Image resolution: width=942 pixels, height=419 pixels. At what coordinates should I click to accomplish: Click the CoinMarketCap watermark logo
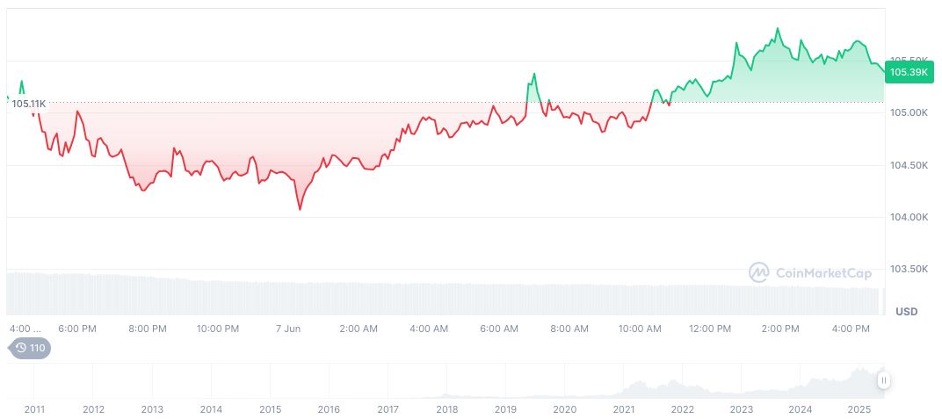(x=759, y=272)
